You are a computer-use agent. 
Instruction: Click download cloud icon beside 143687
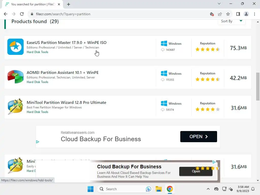tap(163, 50)
